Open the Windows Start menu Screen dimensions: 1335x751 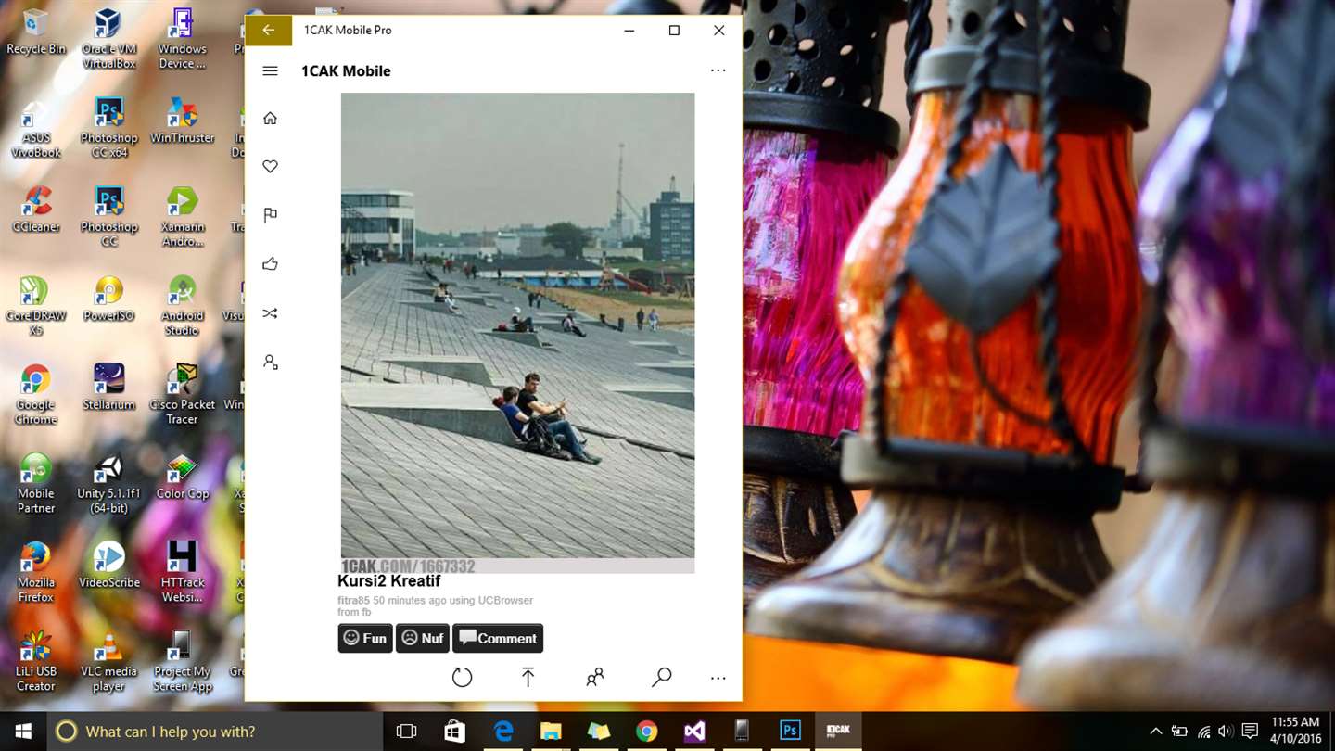pyautogui.click(x=22, y=732)
